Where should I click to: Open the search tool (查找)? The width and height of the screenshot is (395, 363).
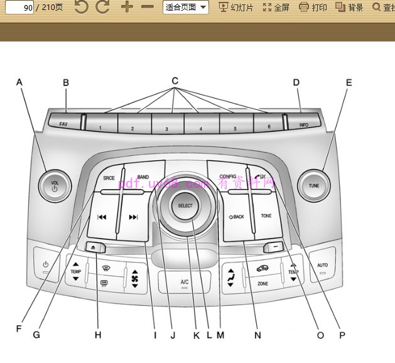coord(384,8)
